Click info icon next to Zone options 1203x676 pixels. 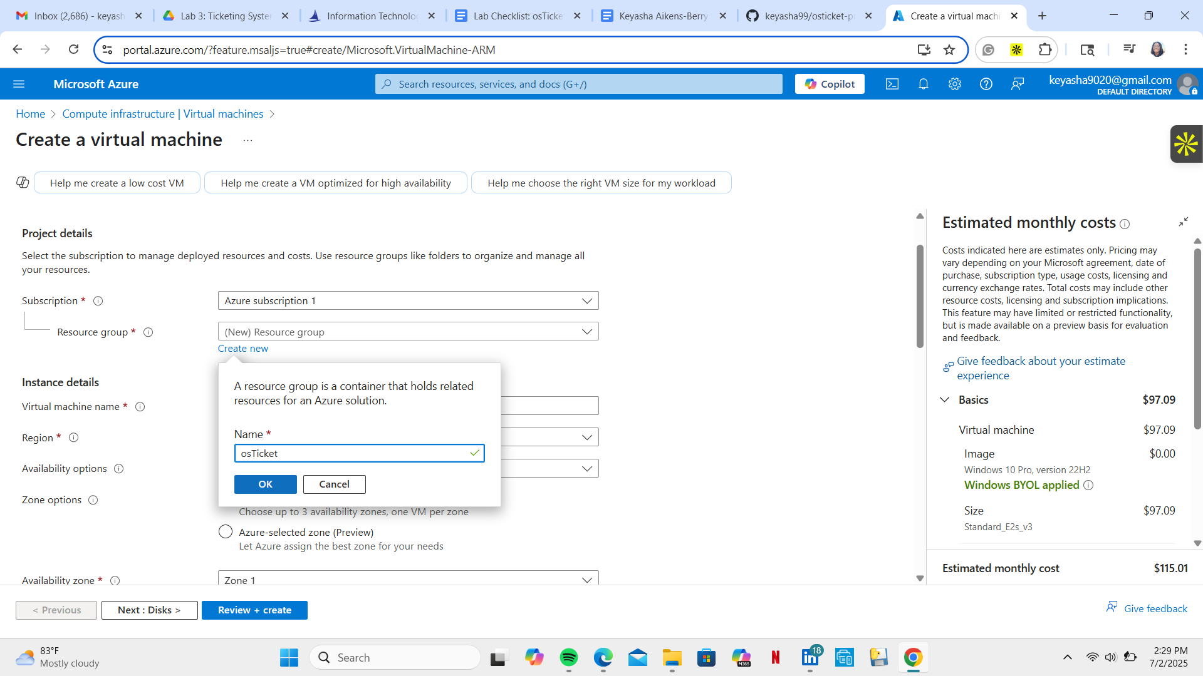(93, 500)
